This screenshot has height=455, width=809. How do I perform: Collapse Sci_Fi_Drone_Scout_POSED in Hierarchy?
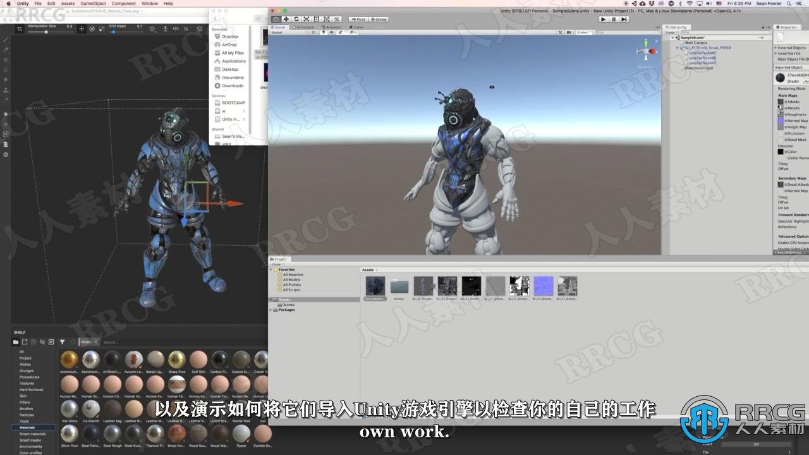click(x=678, y=47)
